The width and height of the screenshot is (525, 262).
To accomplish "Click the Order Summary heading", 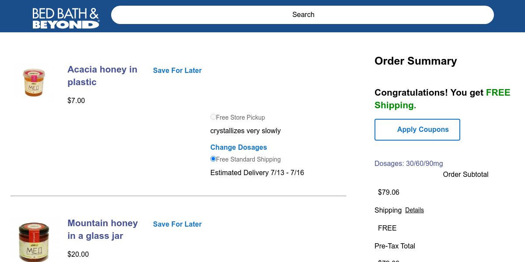I will click(416, 61).
